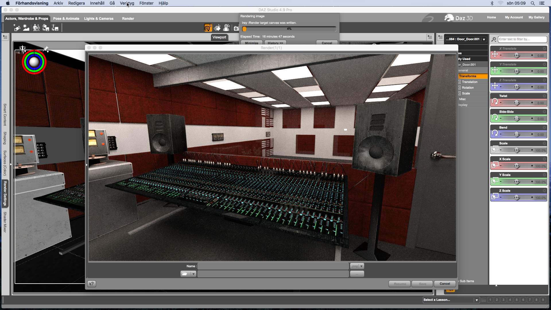Click the Y Translate slider handle
Viewport: 551px width, 310px height.
click(x=517, y=71)
